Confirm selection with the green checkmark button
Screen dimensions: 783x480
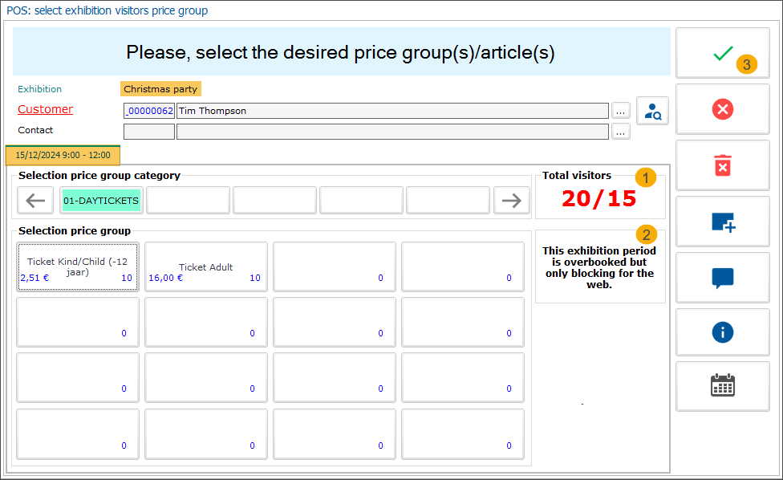click(723, 53)
